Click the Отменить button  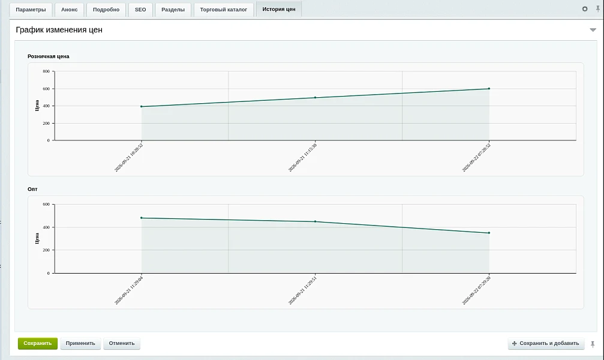click(122, 343)
